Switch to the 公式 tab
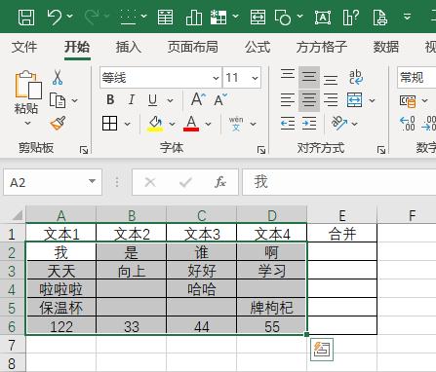Viewport: 436px width, 372px height. [258, 47]
